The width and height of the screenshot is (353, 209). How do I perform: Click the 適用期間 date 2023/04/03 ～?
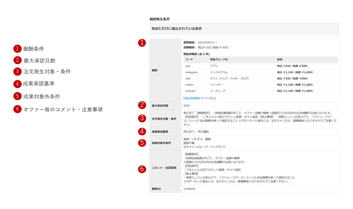pos(207,42)
